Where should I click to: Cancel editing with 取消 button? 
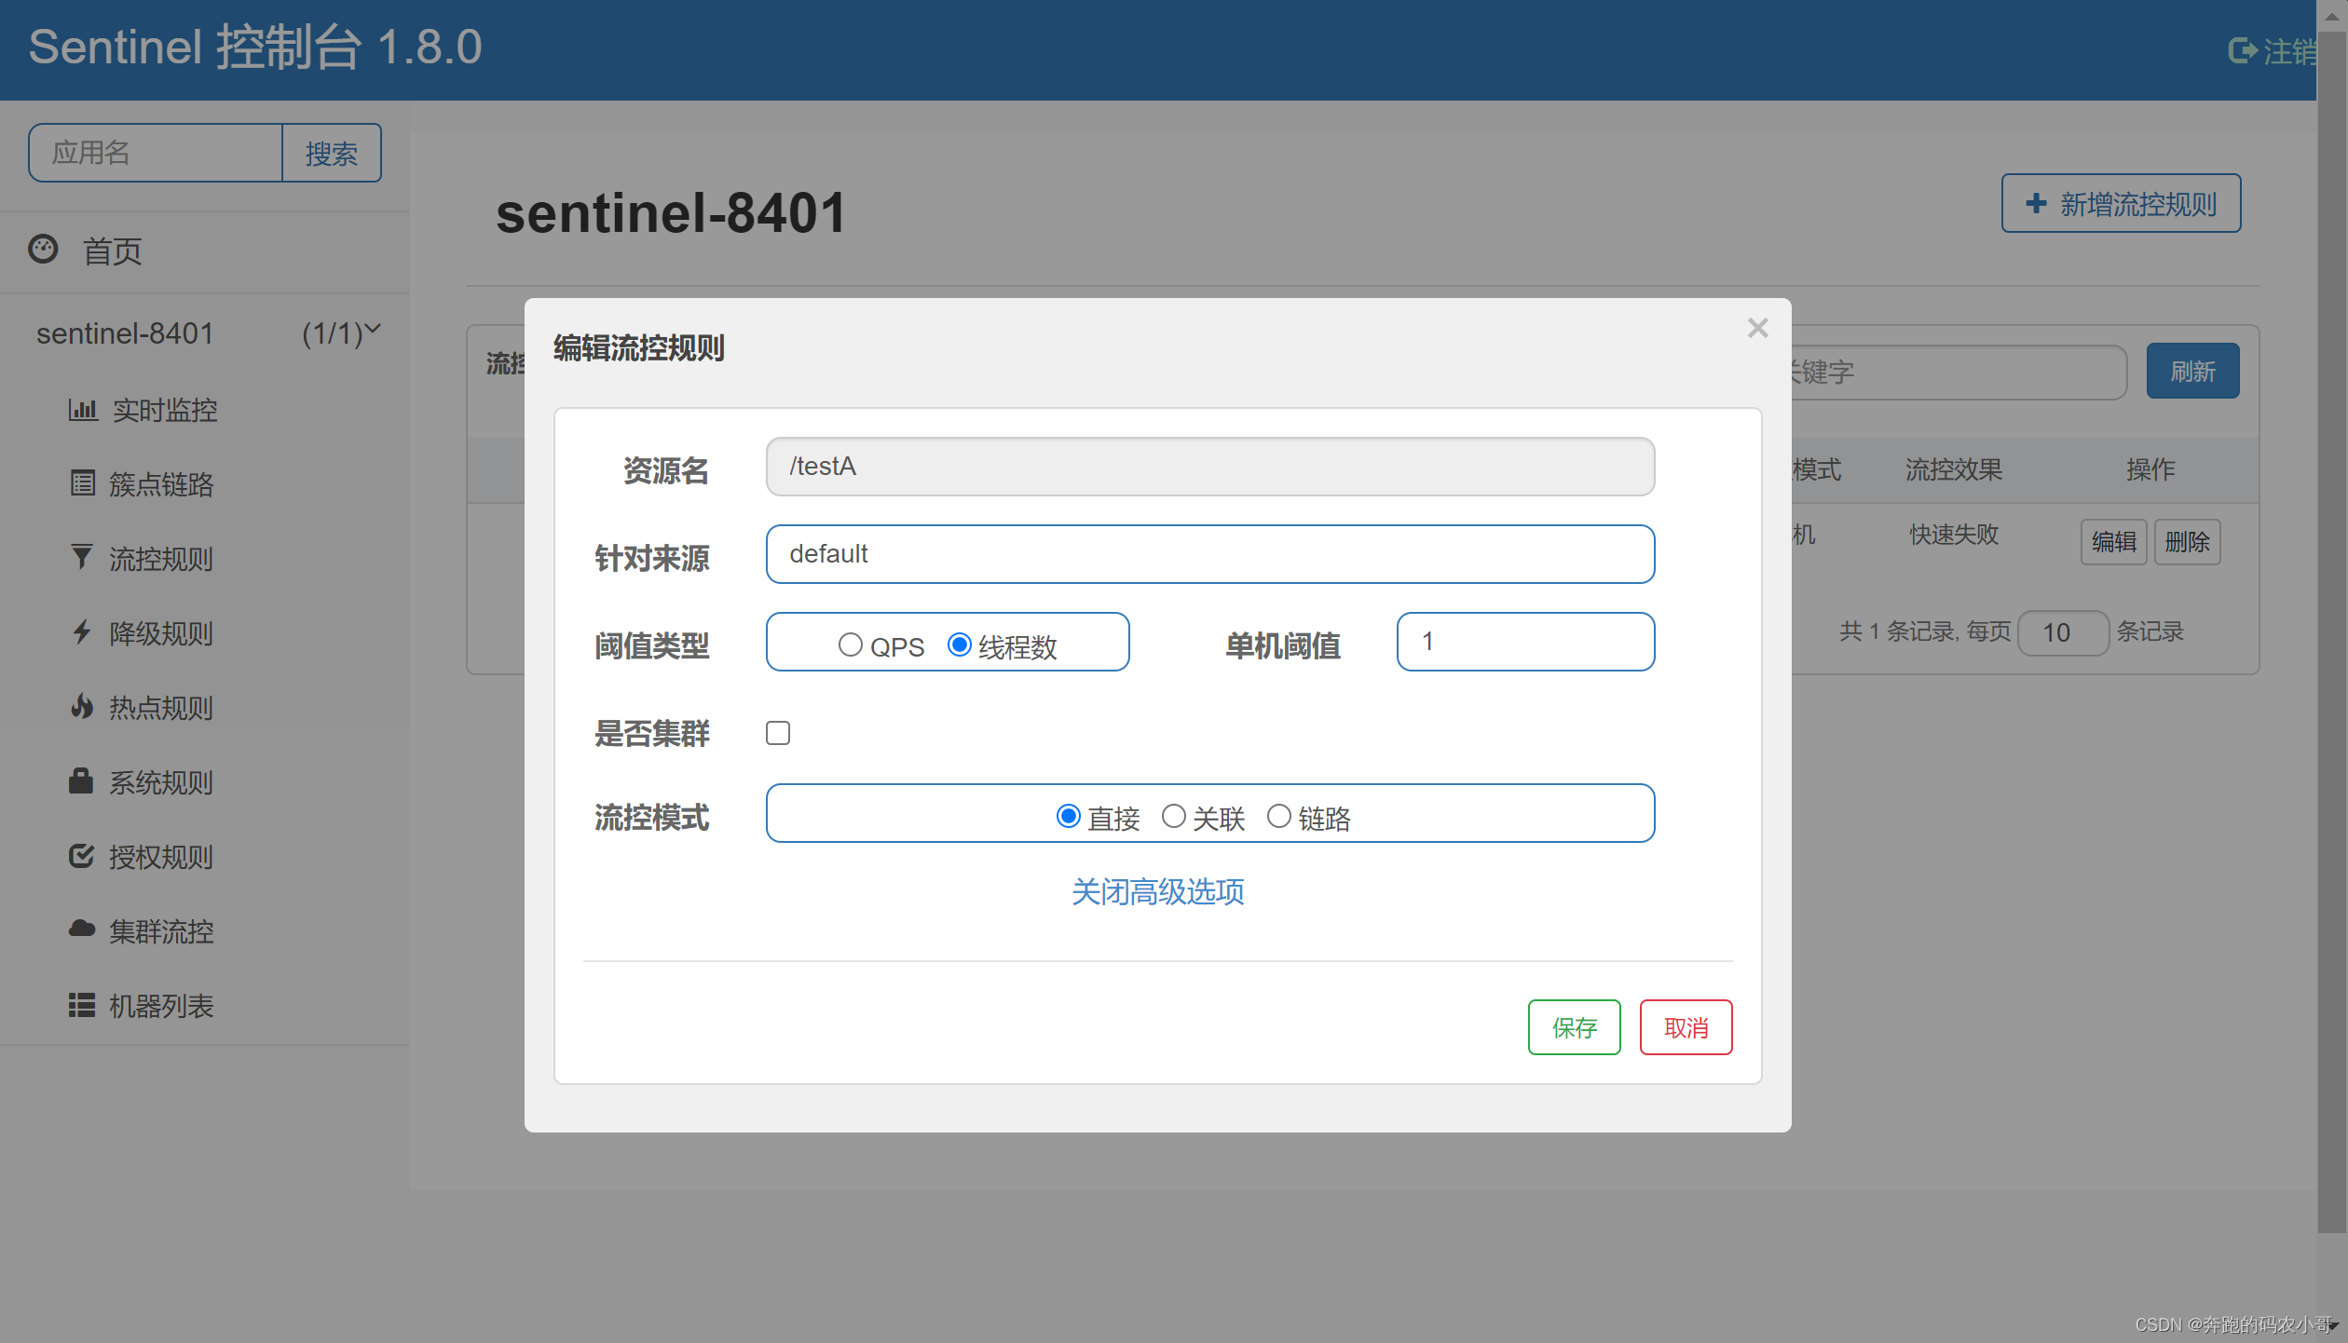tap(1686, 1027)
